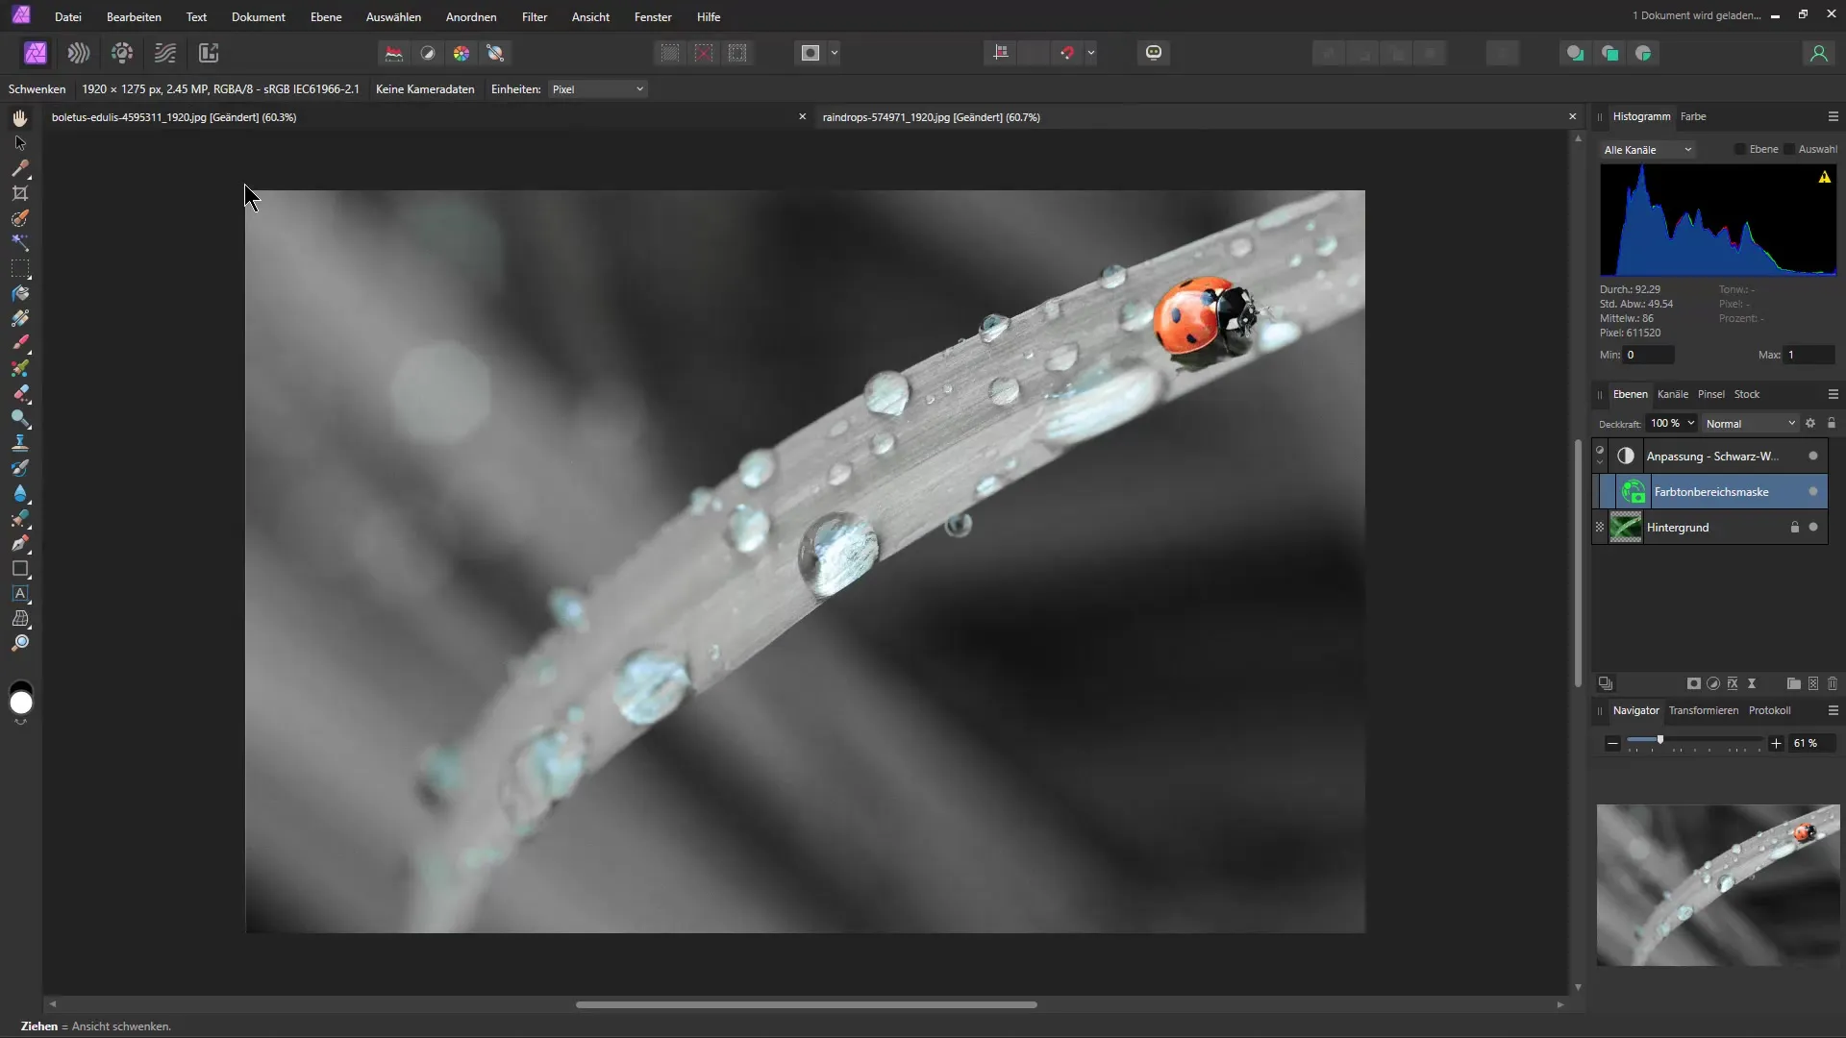This screenshot has width=1846, height=1038.
Task: Select the Blur Brush droplet tool
Action: (x=20, y=493)
